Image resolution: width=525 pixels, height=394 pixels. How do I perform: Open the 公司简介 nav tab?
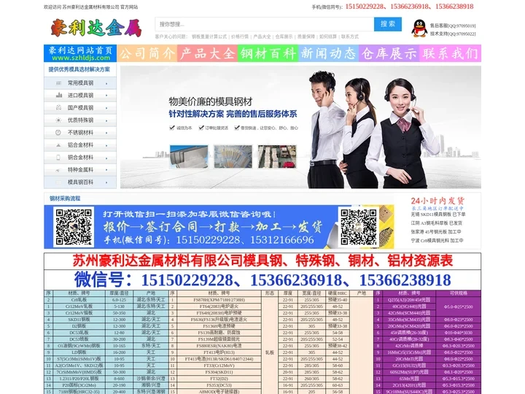tap(147, 53)
